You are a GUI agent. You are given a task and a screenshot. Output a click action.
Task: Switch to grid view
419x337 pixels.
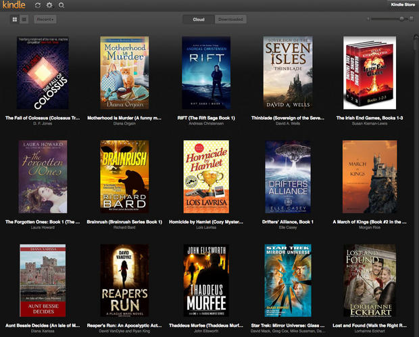coord(15,19)
